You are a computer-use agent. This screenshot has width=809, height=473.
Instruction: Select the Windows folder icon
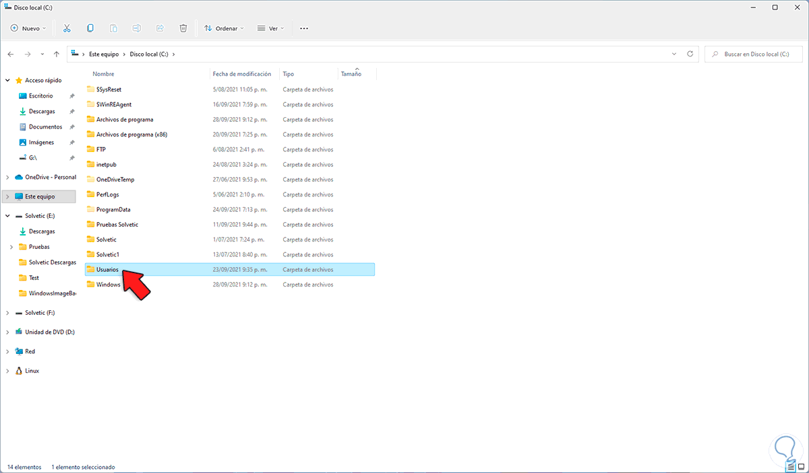90,285
